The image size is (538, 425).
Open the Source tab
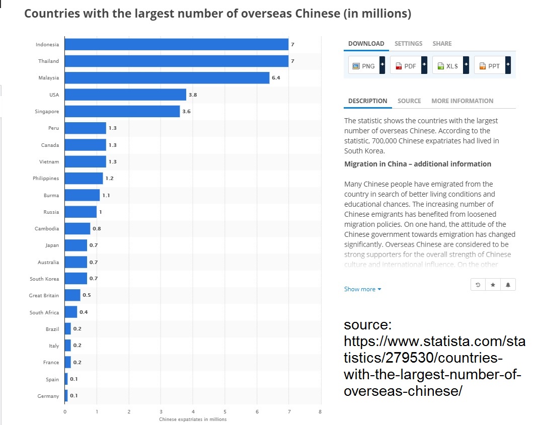point(409,101)
